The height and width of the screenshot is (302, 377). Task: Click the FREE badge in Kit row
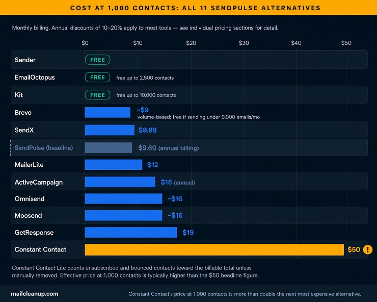pos(98,95)
